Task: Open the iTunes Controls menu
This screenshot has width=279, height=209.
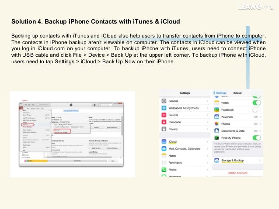Action: (x=33, y=108)
